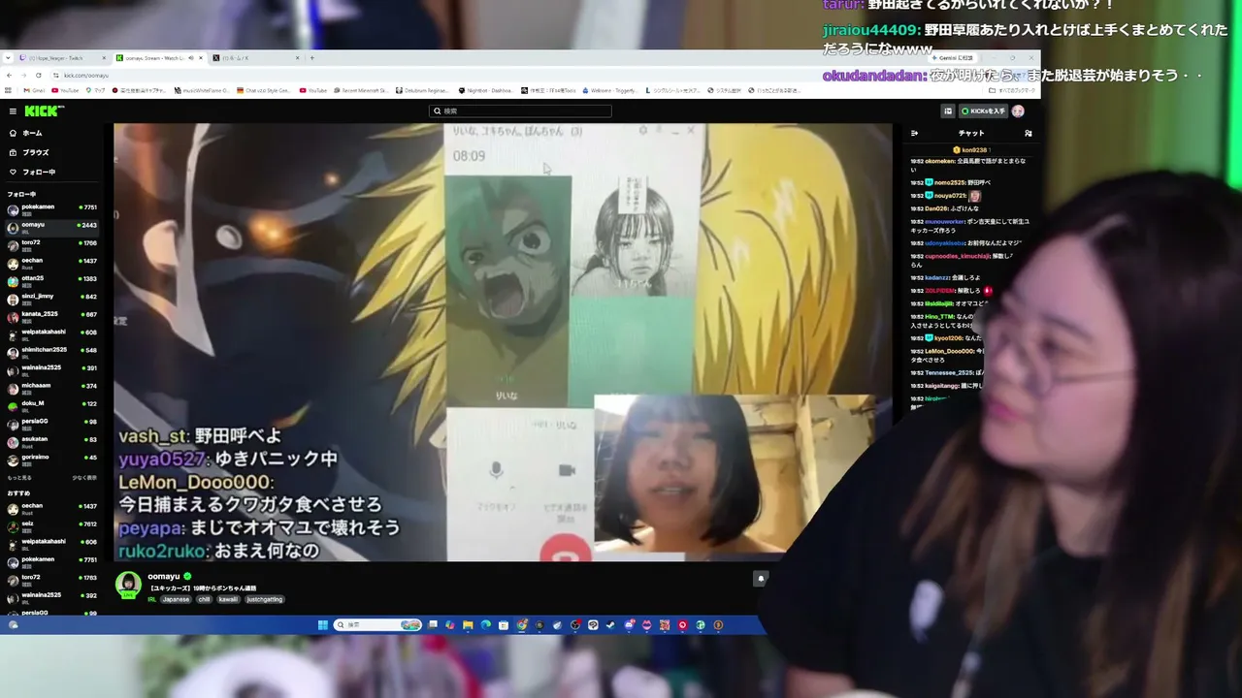Select oomayu in the followed channels list
Viewport: 1242px width, 698px height.
(50, 227)
